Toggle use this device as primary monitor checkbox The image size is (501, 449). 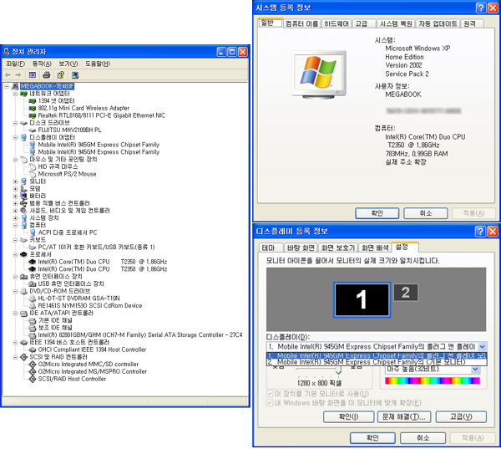270,394
